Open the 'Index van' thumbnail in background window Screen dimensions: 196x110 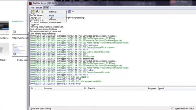pos(20,50)
